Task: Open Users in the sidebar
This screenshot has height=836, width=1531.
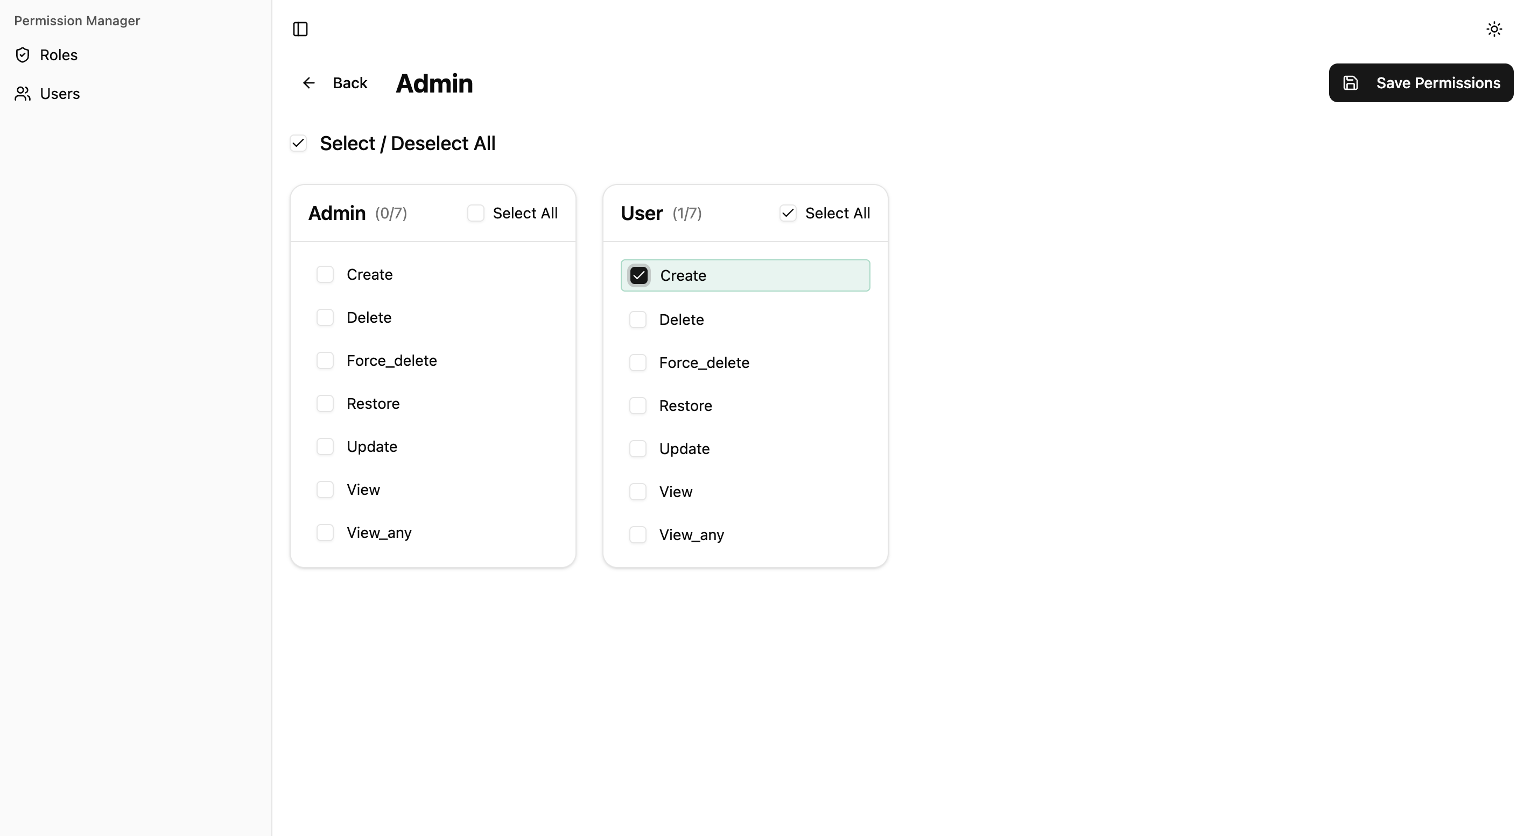Action: click(x=59, y=94)
